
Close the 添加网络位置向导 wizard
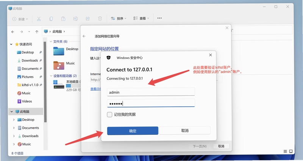click(x=227, y=28)
